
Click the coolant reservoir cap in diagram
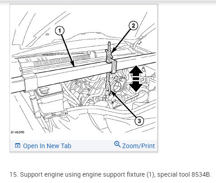[44, 91]
